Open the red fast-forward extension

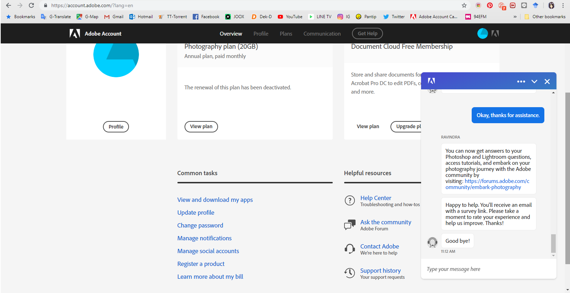(513, 5)
